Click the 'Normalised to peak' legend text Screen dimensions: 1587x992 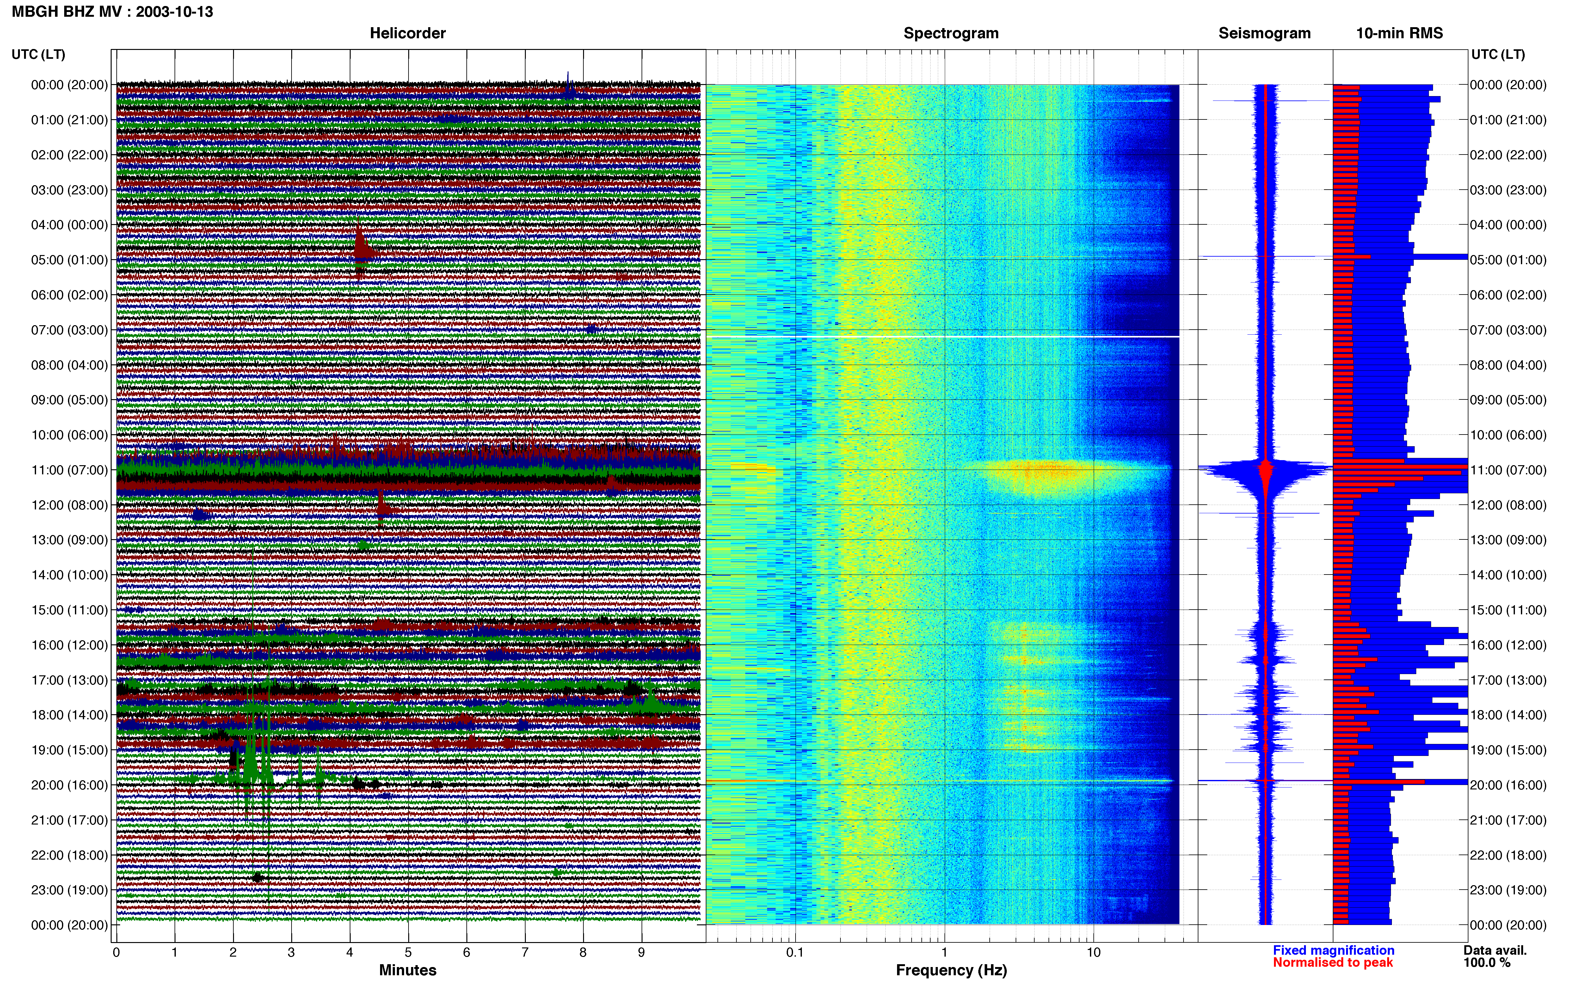(x=1333, y=963)
